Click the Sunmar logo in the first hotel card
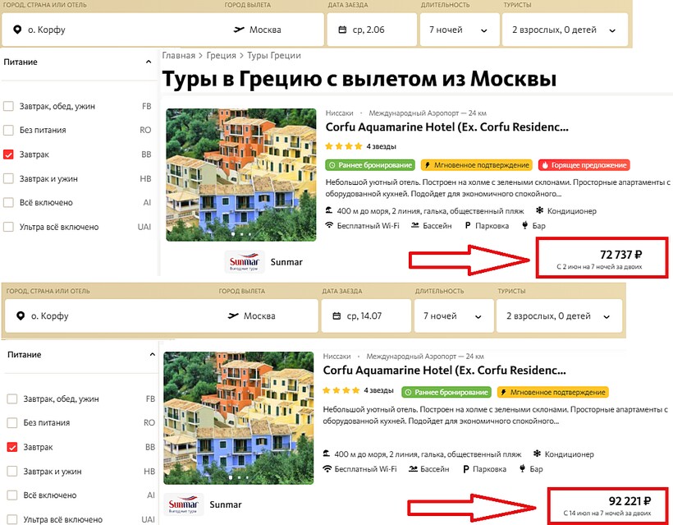 click(x=245, y=262)
